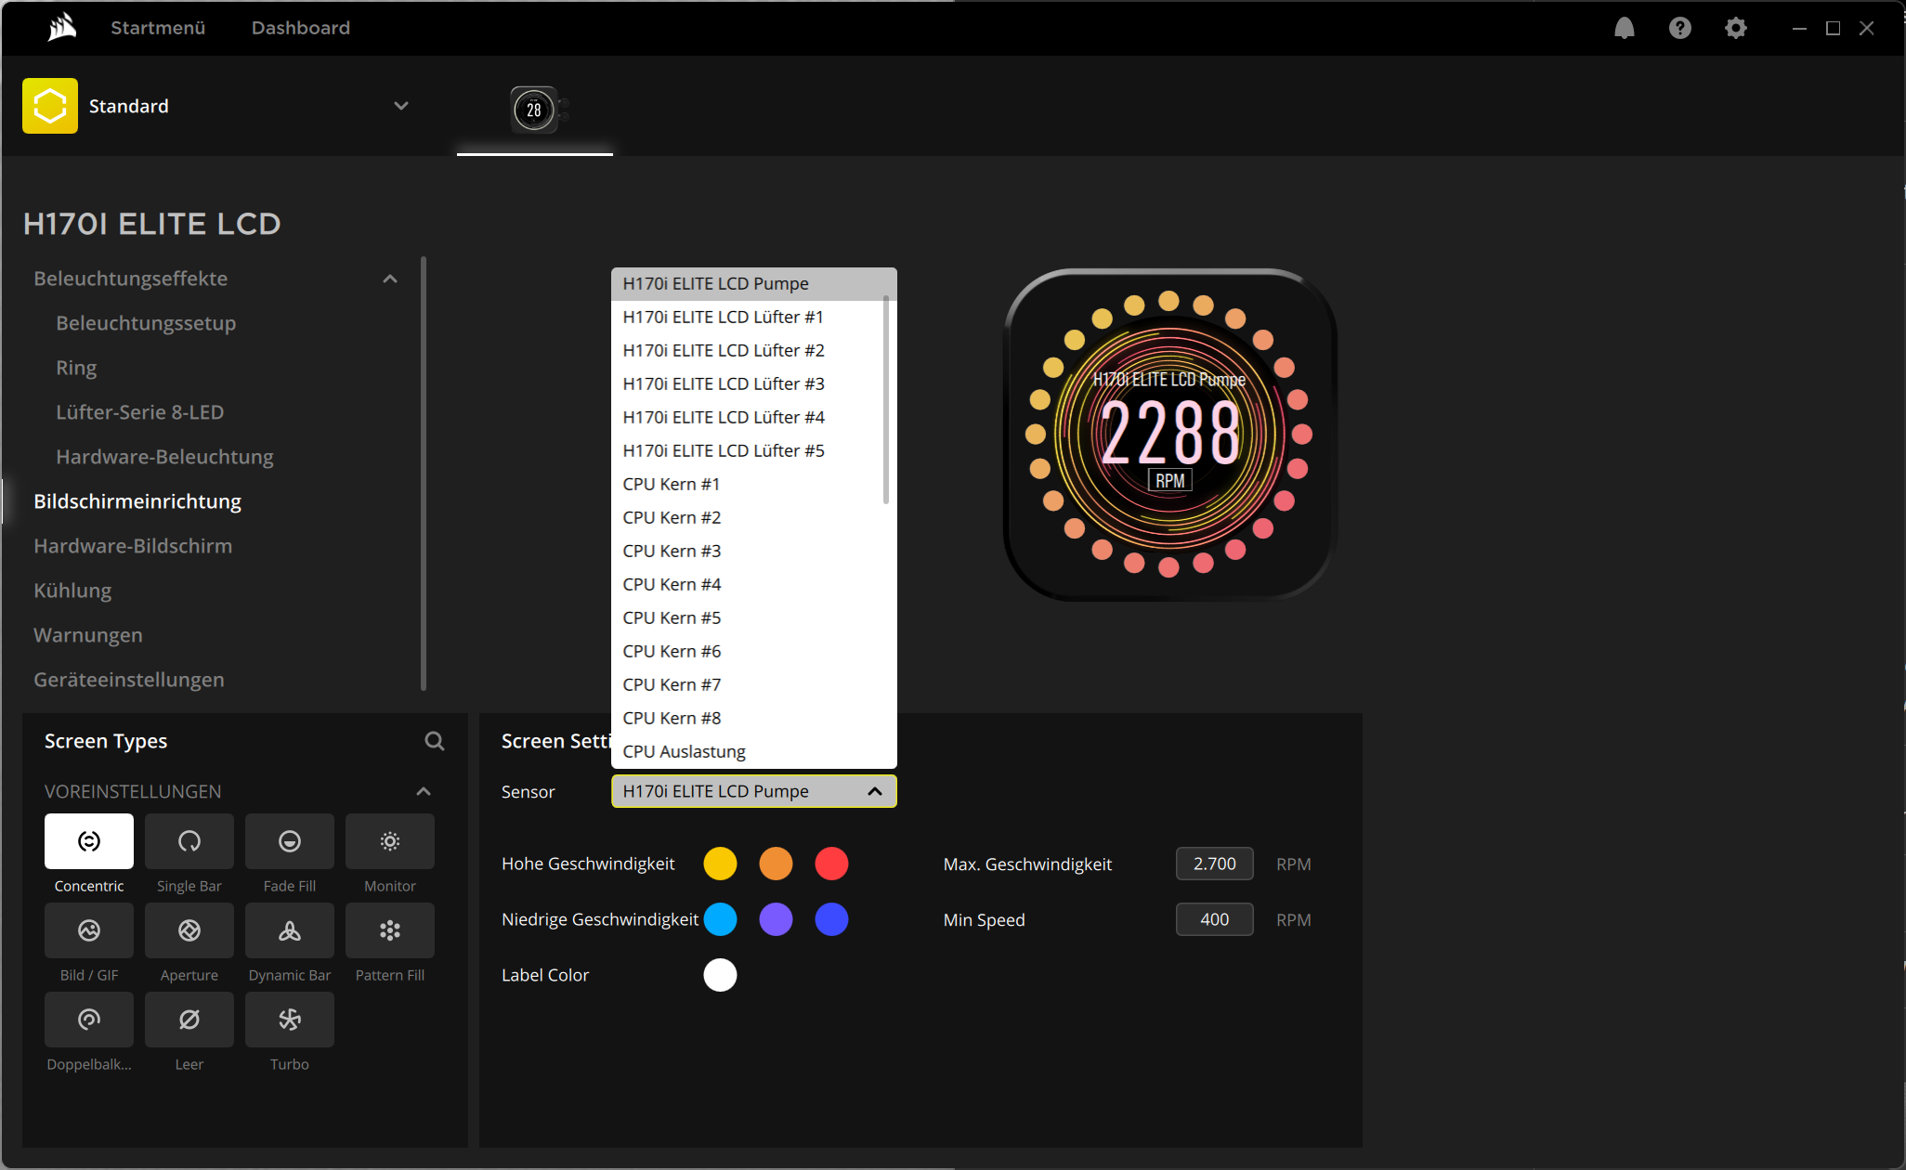Open Lüfter-Serie 8-LED item

click(x=139, y=412)
